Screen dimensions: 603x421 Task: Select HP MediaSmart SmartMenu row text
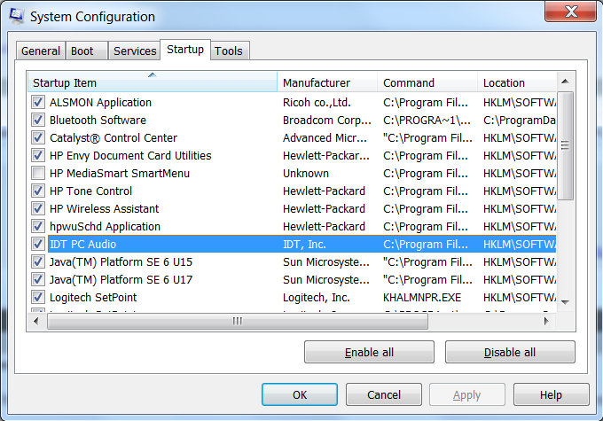pos(120,173)
